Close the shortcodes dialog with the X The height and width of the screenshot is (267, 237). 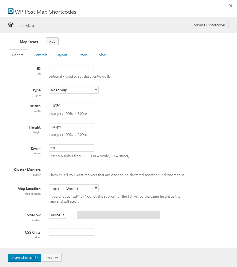pyautogui.click(x=231, y=6)
